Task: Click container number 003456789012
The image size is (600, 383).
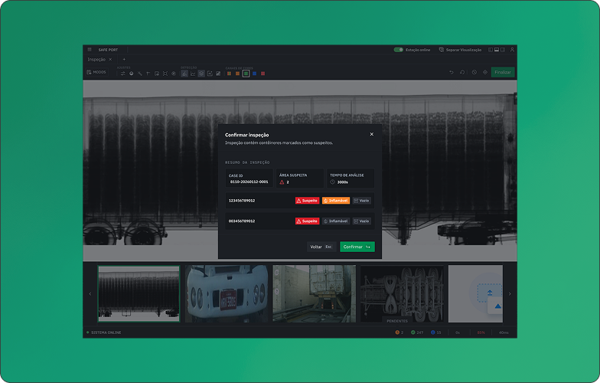Action: click(242, 221)
